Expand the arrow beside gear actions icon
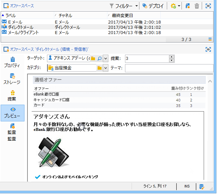 [x=179, y=6]
